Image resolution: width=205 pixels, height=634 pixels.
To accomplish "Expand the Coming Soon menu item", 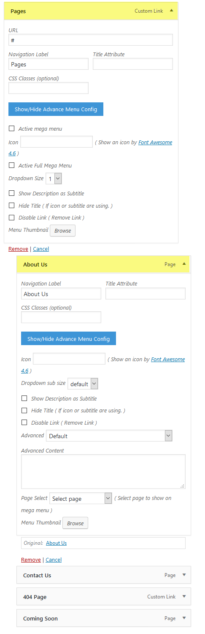I will point(183,618).
